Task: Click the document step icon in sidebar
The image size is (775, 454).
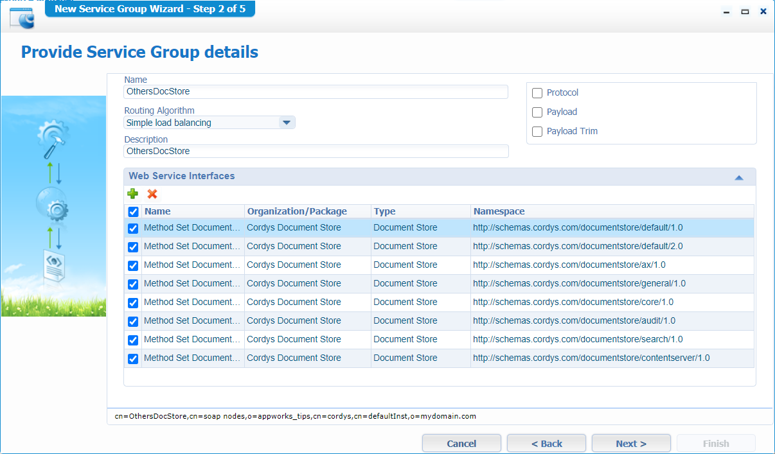Action: [x=53, y=266]
